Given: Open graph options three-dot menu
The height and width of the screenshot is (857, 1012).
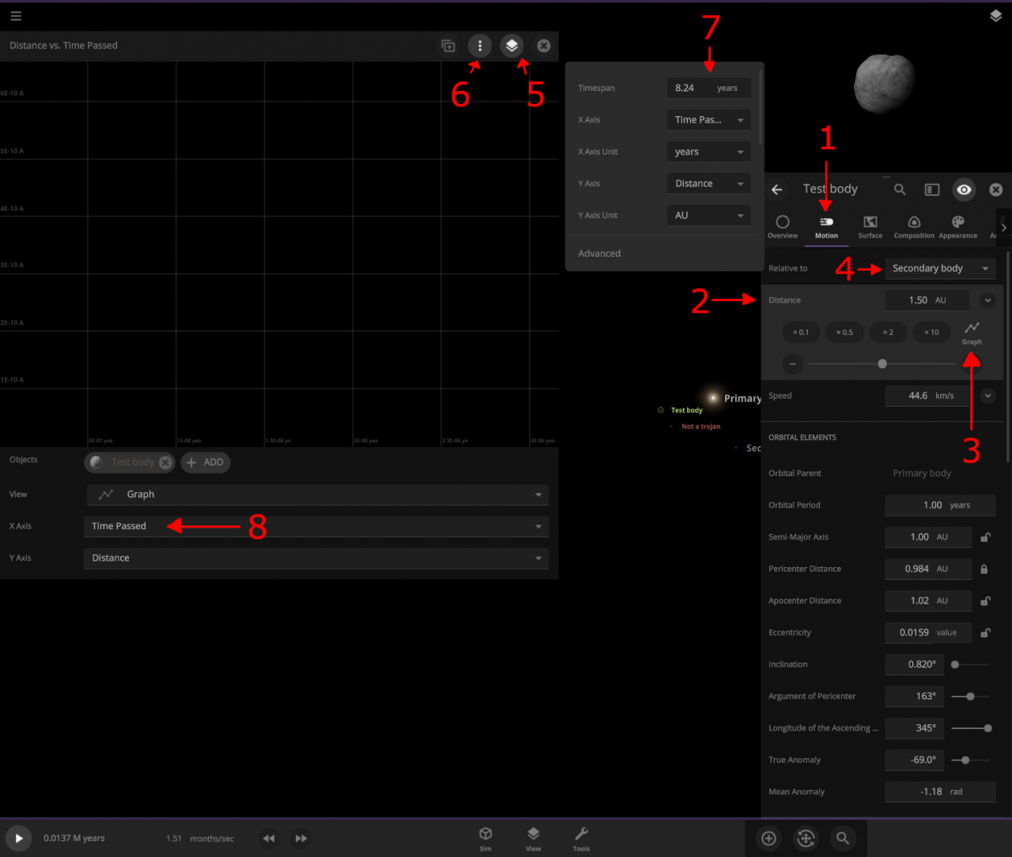Looking at the screenshot, I should [x=480, y=46].
